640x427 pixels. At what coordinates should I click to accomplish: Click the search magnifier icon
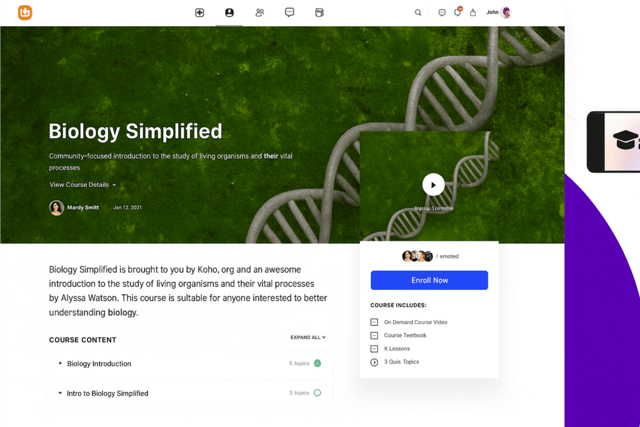[418, 13]
